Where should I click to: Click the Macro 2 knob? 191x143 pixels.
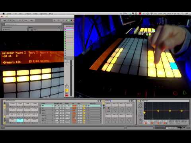click(x=115, y=109)
